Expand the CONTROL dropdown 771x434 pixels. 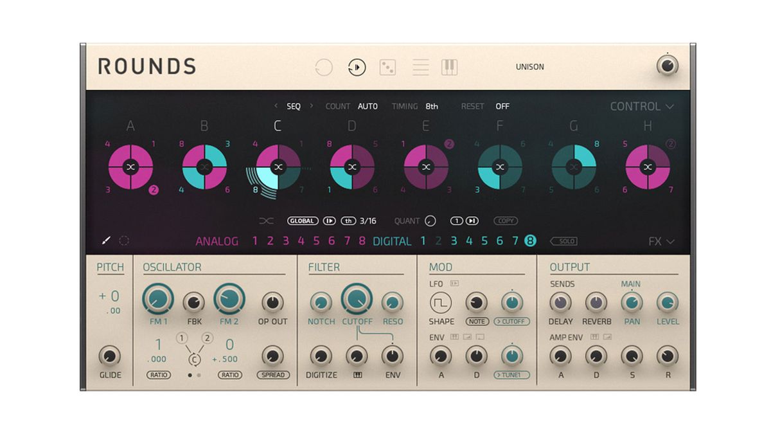click(642, 107)
